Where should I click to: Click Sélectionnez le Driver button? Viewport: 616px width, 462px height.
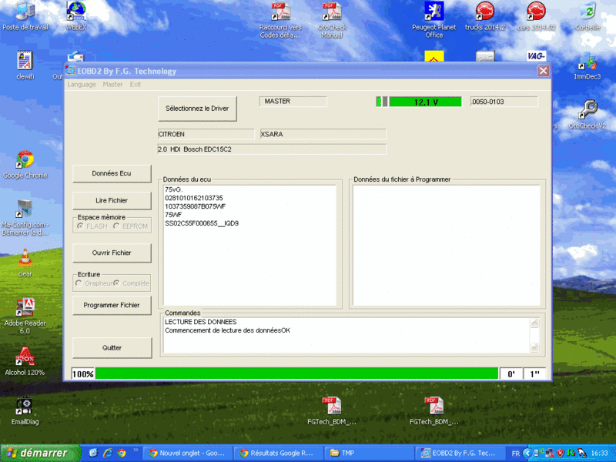click(x=197, y=109)
